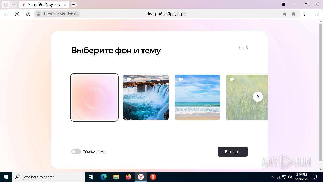Click the browser.yandex.ru address field

(x=61, y=14)
